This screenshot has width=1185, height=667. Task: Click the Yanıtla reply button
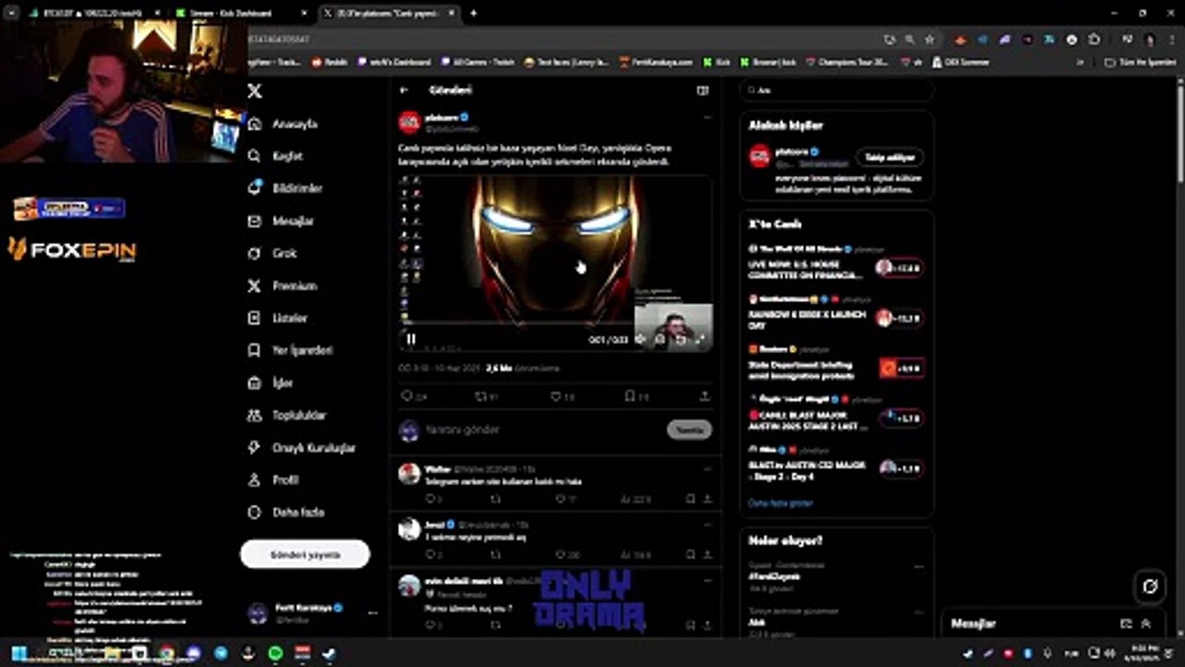click(689, 430)
